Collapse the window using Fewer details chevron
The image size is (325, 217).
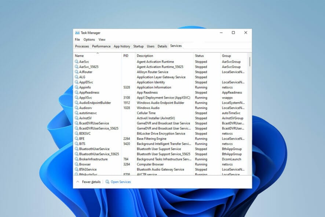(x=78, y=182)
